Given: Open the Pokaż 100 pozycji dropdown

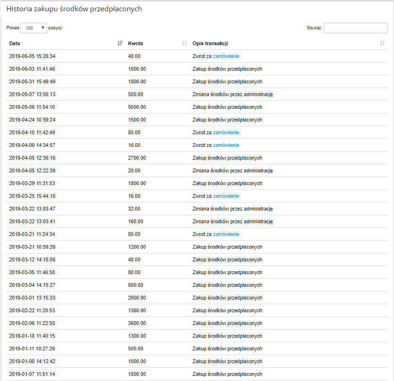Looking at the screenshot, I should (33, 28).
